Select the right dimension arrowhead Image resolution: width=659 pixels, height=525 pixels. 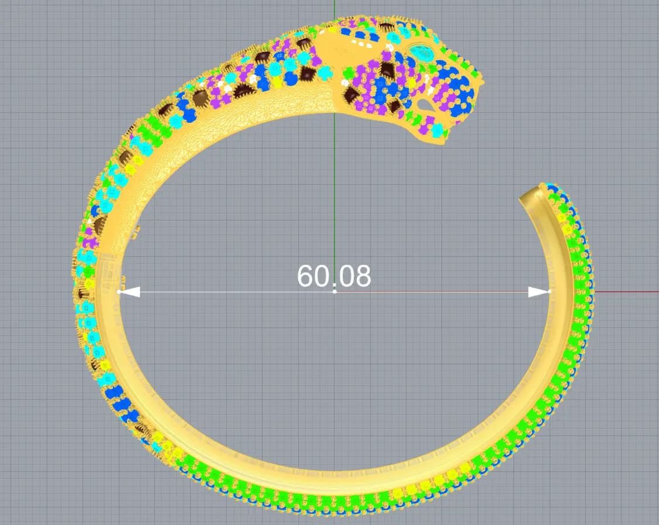click(x=537, y=291)
